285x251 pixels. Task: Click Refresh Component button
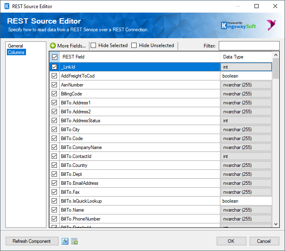[32, 241]
